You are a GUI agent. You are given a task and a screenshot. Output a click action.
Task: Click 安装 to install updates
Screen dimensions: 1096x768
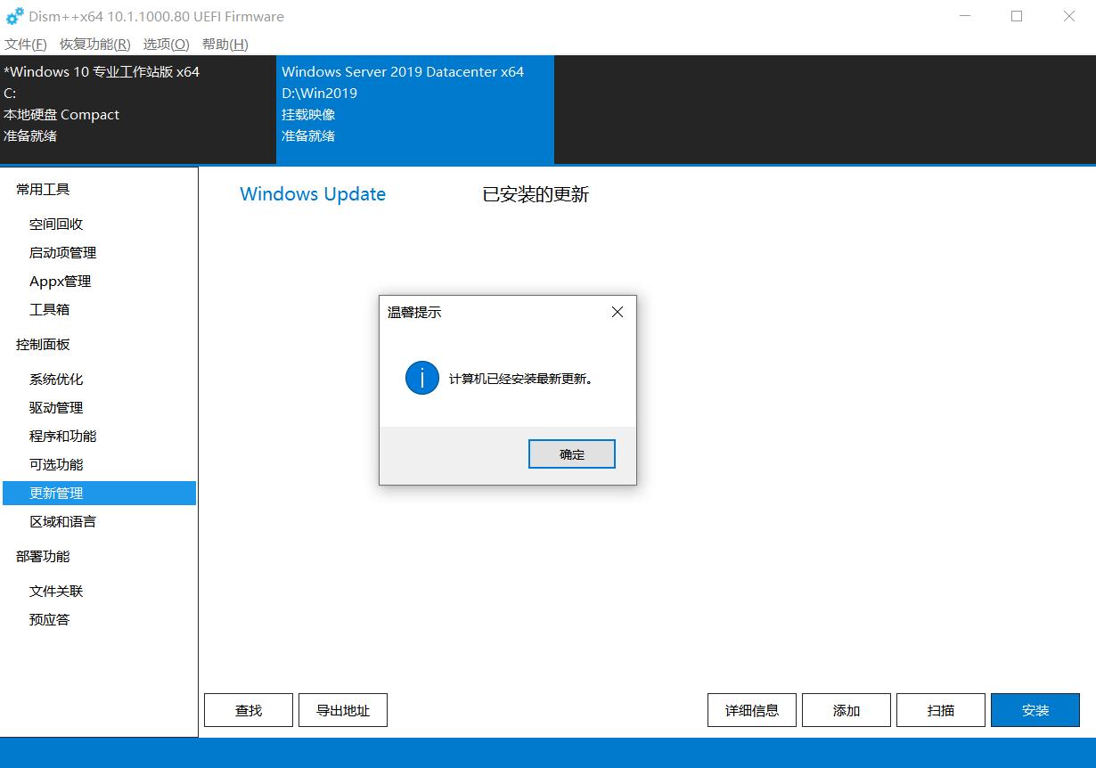click(1035, 710)
